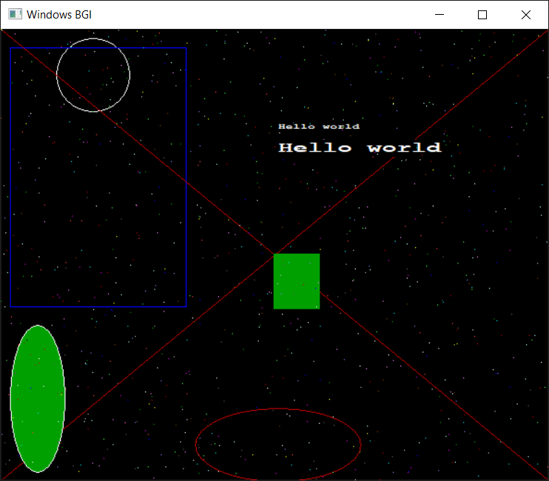Click inside the white outlined circle
The height and width of the screenshot is (481, 549).
tap(93, 75)
